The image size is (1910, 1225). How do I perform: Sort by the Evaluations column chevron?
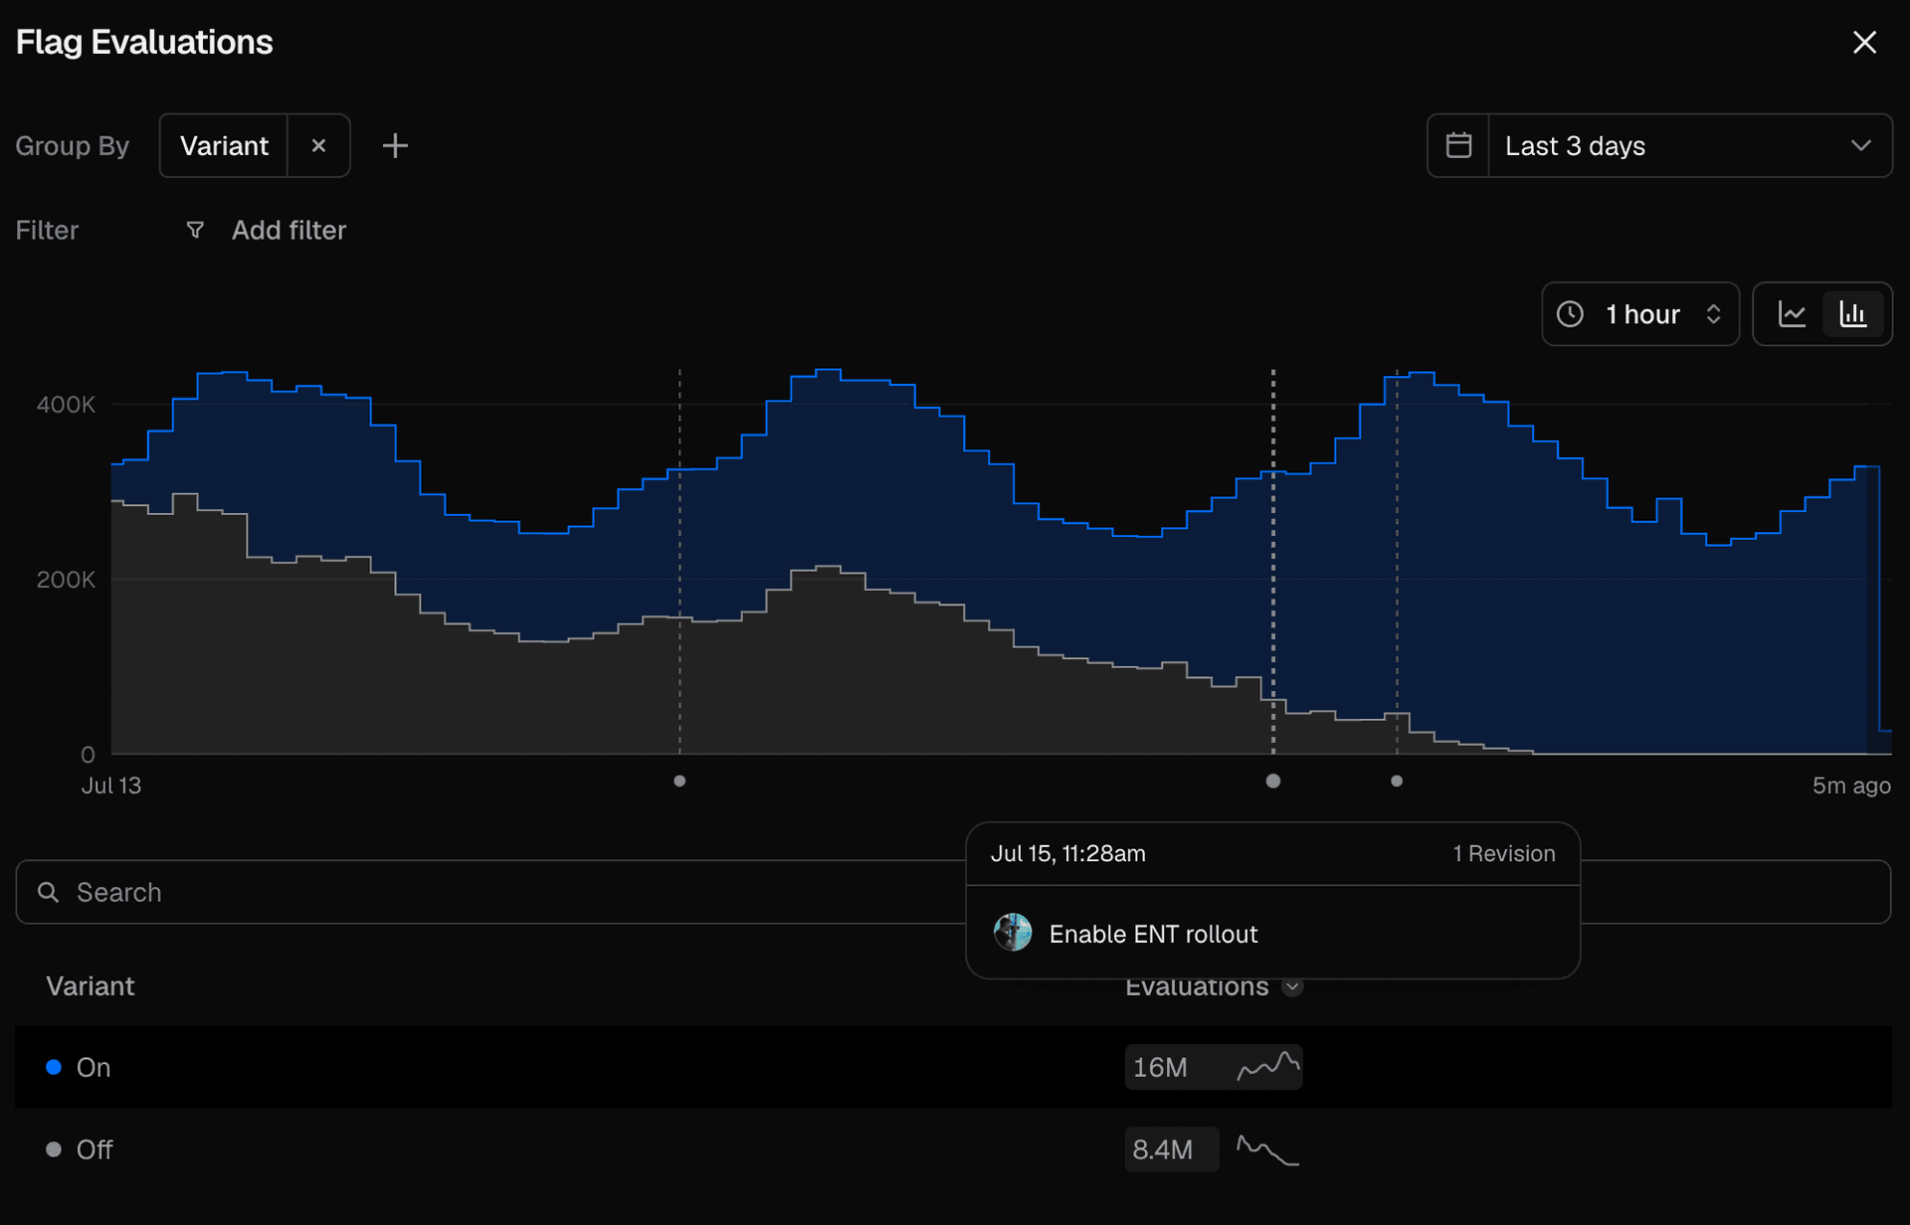1292,987
